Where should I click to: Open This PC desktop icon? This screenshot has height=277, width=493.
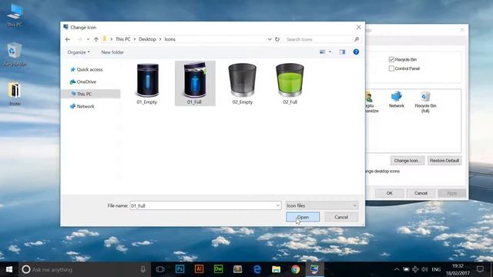(15, 15)
